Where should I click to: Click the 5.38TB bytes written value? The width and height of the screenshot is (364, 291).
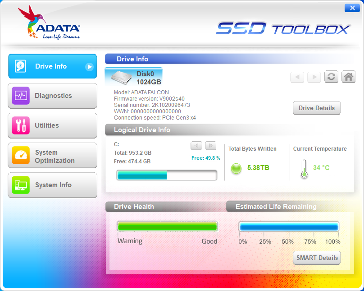258,167
